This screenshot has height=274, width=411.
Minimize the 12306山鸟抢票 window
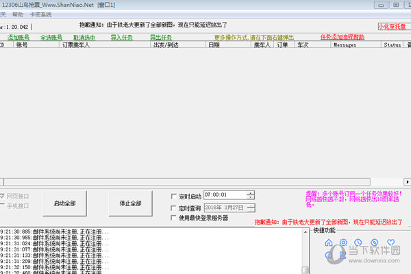point(381,5)
